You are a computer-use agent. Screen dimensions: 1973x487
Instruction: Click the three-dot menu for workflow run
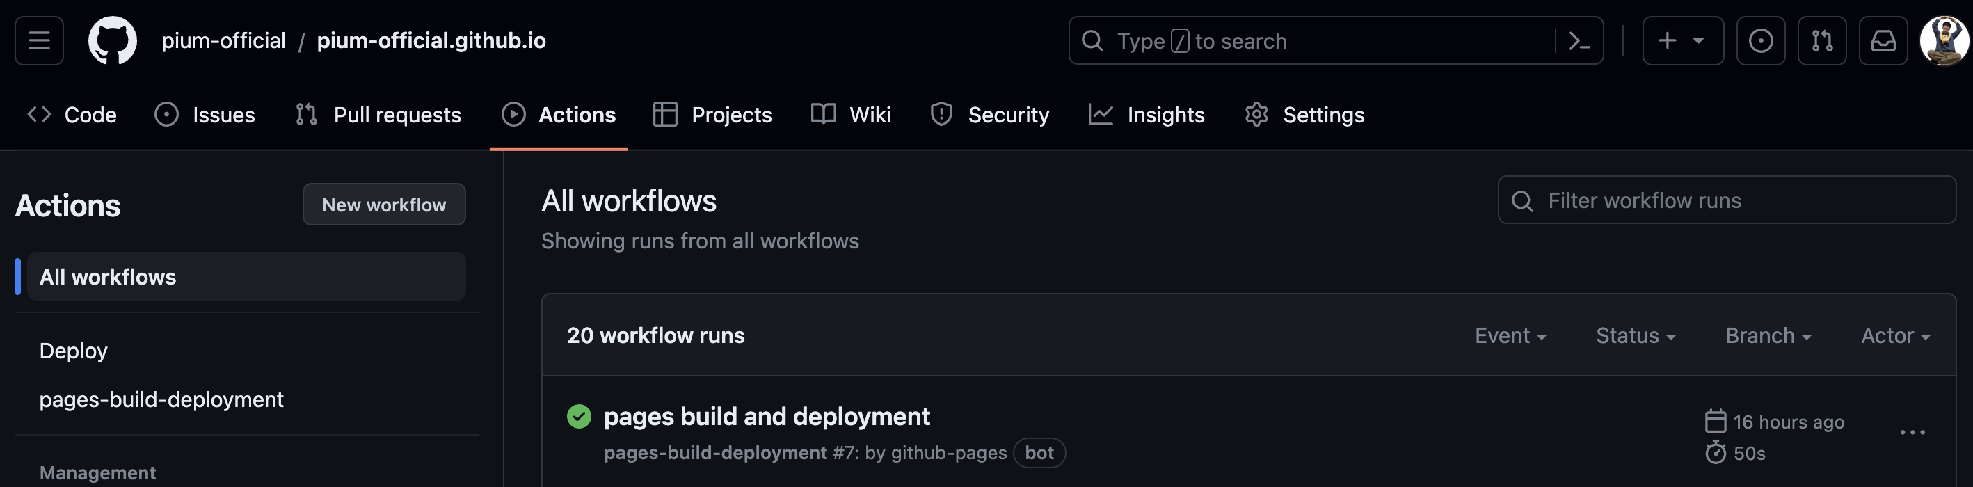click(1912, 433)
